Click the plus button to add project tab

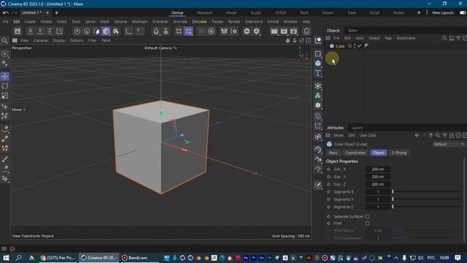point(57,13)
